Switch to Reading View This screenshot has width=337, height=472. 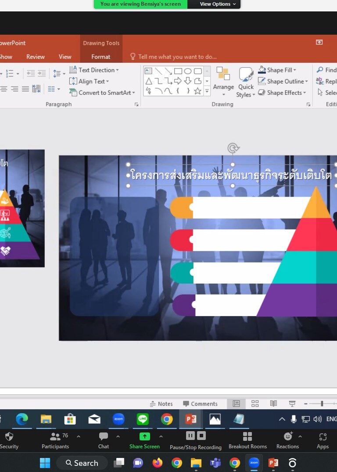(x=273, y=404)
